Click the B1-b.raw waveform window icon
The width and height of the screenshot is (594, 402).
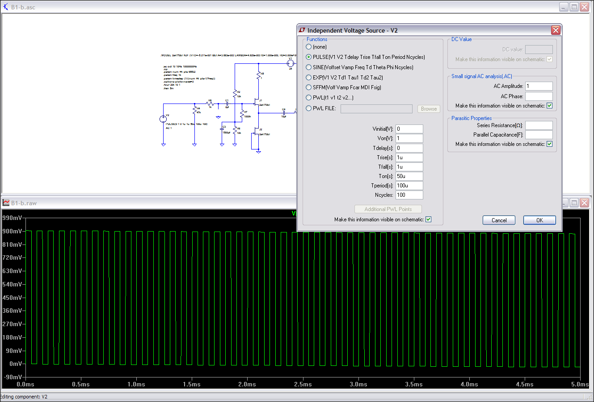tap(6, 203)
